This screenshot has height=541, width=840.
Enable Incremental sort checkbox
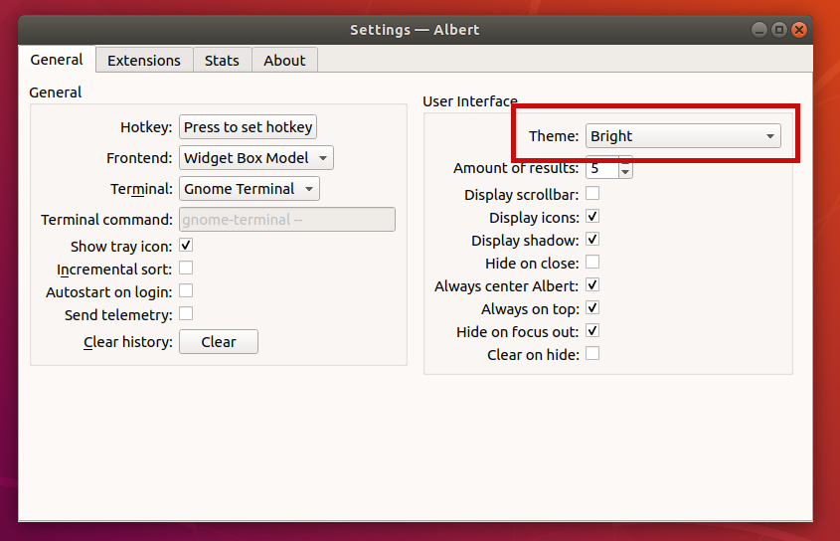(x=186, y=269)
